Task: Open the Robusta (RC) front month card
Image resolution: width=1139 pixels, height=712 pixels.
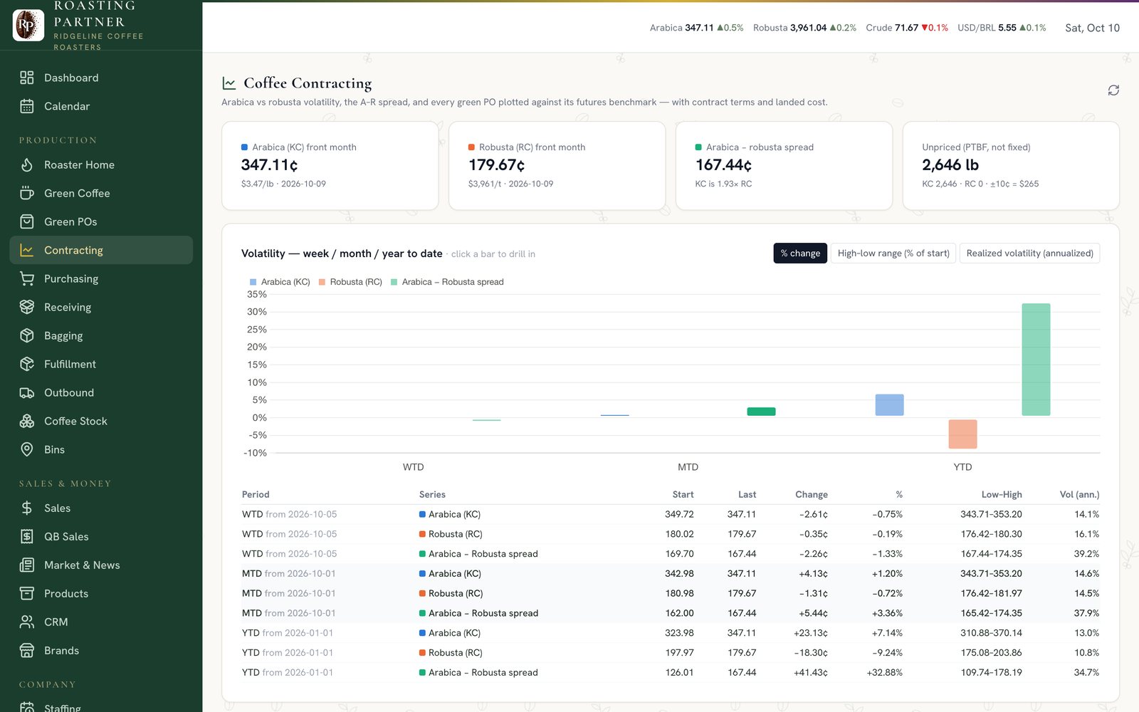Action: (557, 166)
